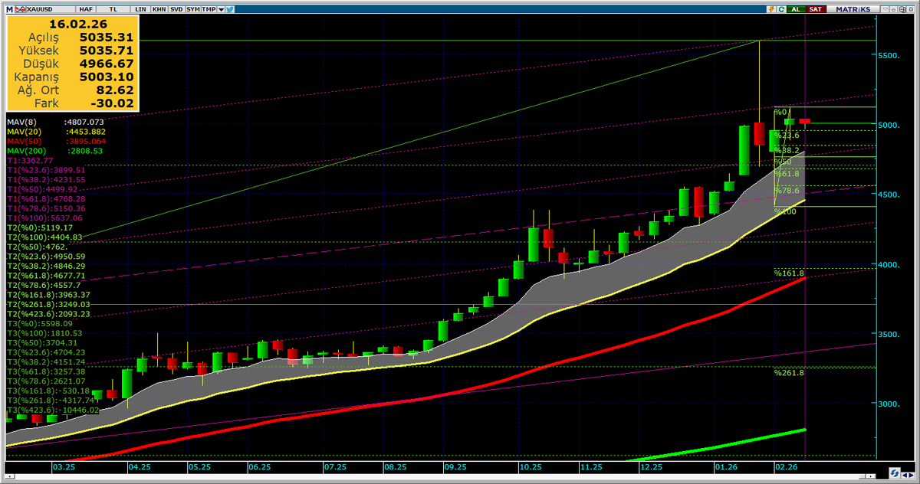920x484 pixels.
Task: Click the green AL buy button
Action: [796, 9]
